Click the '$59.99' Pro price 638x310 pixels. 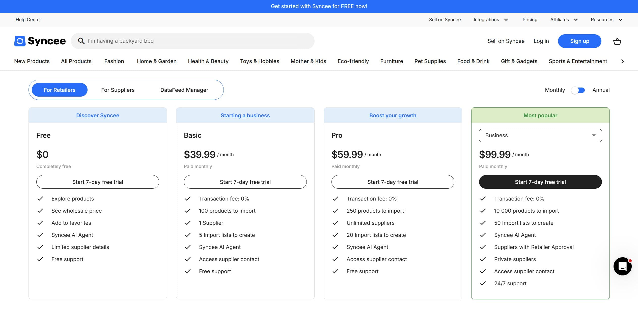tap(347, 154)
